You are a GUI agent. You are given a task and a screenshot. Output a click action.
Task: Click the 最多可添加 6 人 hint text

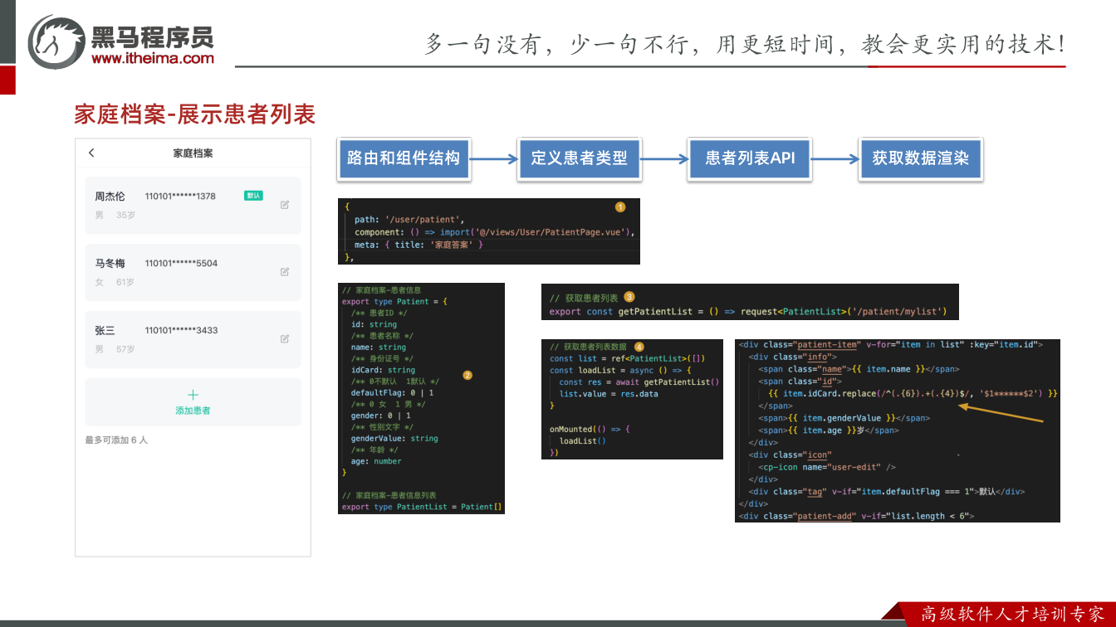pyautogui.click(x=116, y=440)
